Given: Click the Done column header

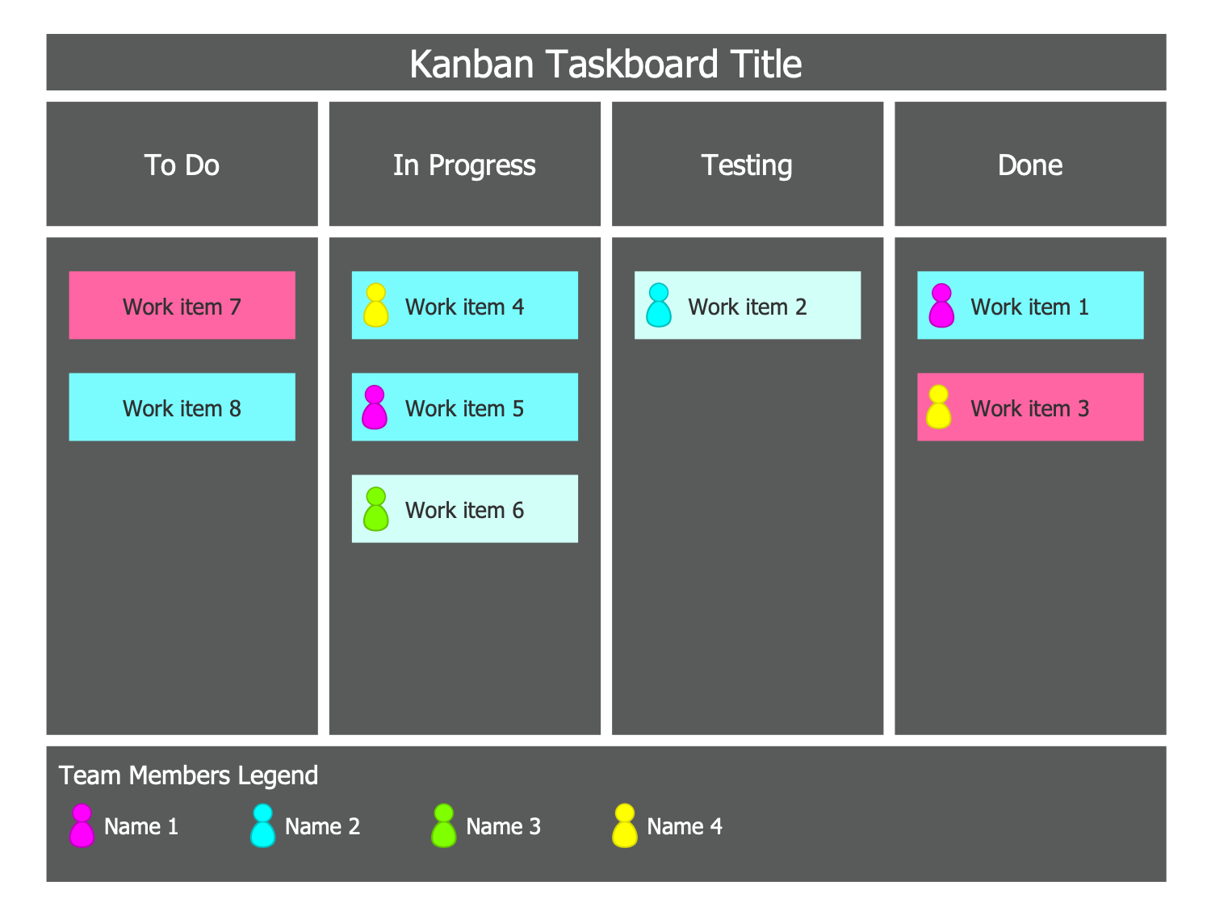Looking at the screenshot, I should click(x=1030, y=165).
